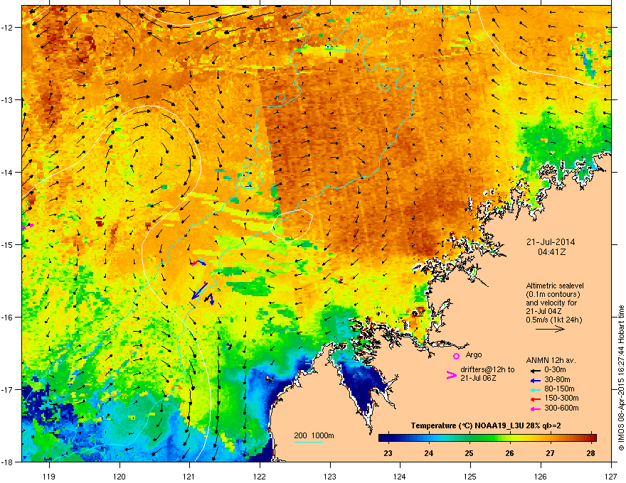Click the '(0.1m contours)' text
This screenshot has height=483, width=626.
pos(553,295)
